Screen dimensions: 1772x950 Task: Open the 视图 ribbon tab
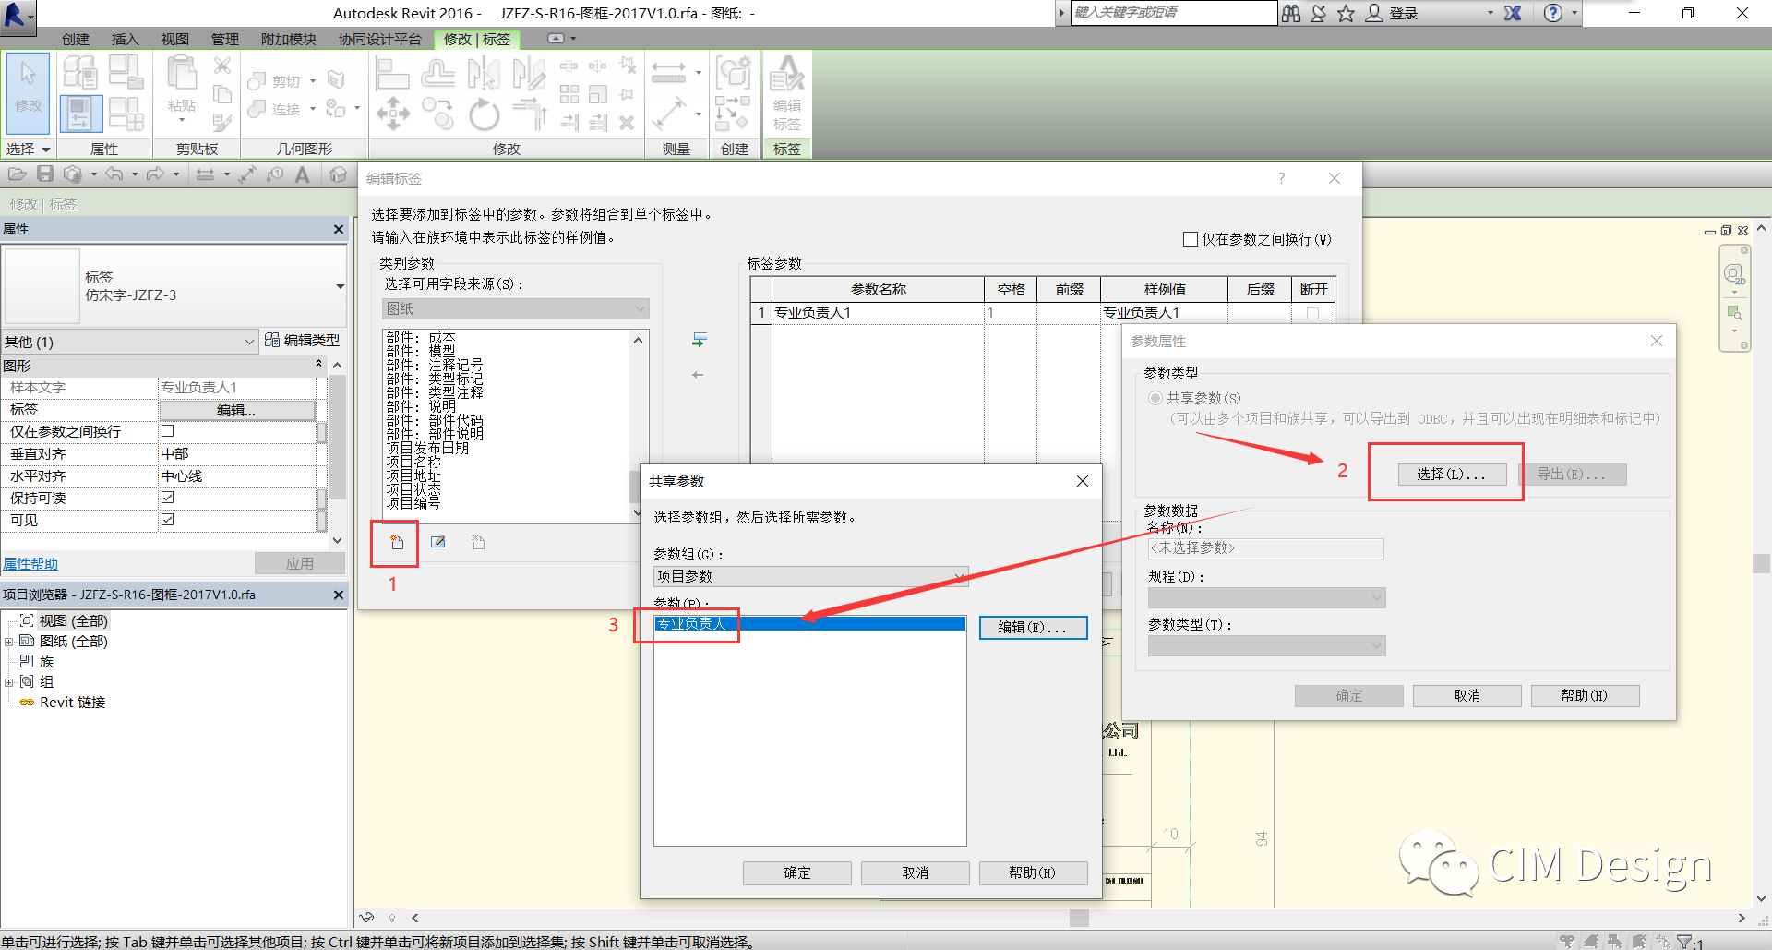tap(174, 39)
